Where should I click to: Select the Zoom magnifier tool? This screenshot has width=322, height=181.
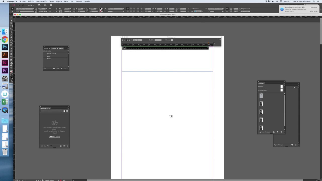pyautogui.click(x=11, y=68)
